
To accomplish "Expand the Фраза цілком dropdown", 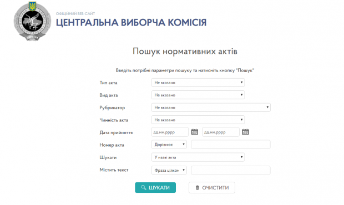I will tap(169, 170).
